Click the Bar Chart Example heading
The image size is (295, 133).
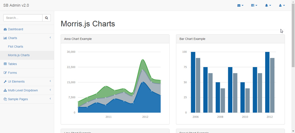(192, 39)
